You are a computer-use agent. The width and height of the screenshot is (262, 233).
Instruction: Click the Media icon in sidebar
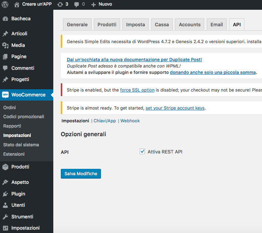pos(5,45)
